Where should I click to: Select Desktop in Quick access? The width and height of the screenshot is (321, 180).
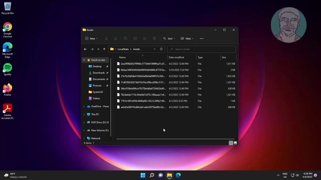click(97, 66)
